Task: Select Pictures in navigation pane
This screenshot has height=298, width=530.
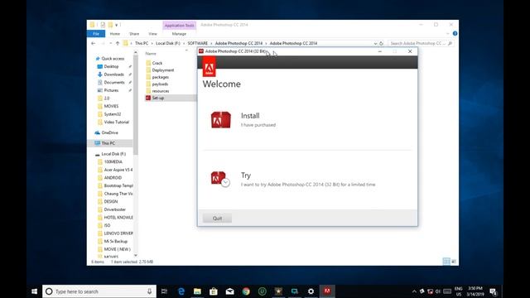Action: [x=111, y=90]
